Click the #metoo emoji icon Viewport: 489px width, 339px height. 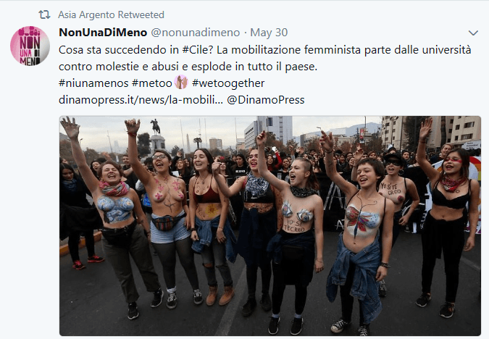[181, 83]
